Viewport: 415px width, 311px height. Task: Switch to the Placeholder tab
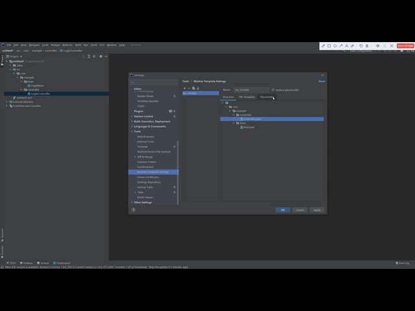(267, 97)
